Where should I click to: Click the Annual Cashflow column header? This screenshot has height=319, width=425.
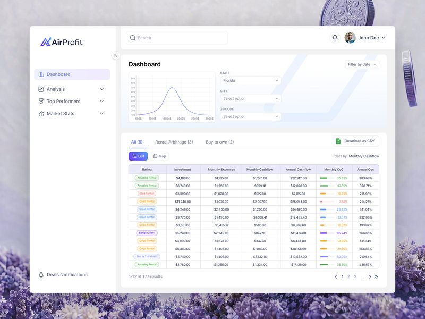pyautogui.click(x=299, y=170)
